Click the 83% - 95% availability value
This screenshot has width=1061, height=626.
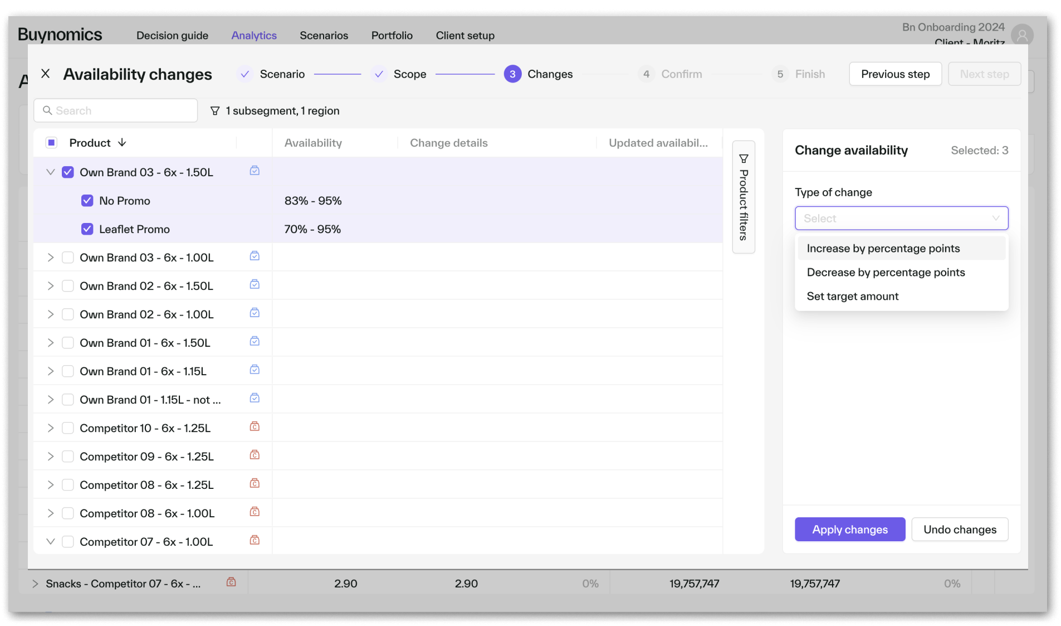pyautogui.click(x=313, y=201)
